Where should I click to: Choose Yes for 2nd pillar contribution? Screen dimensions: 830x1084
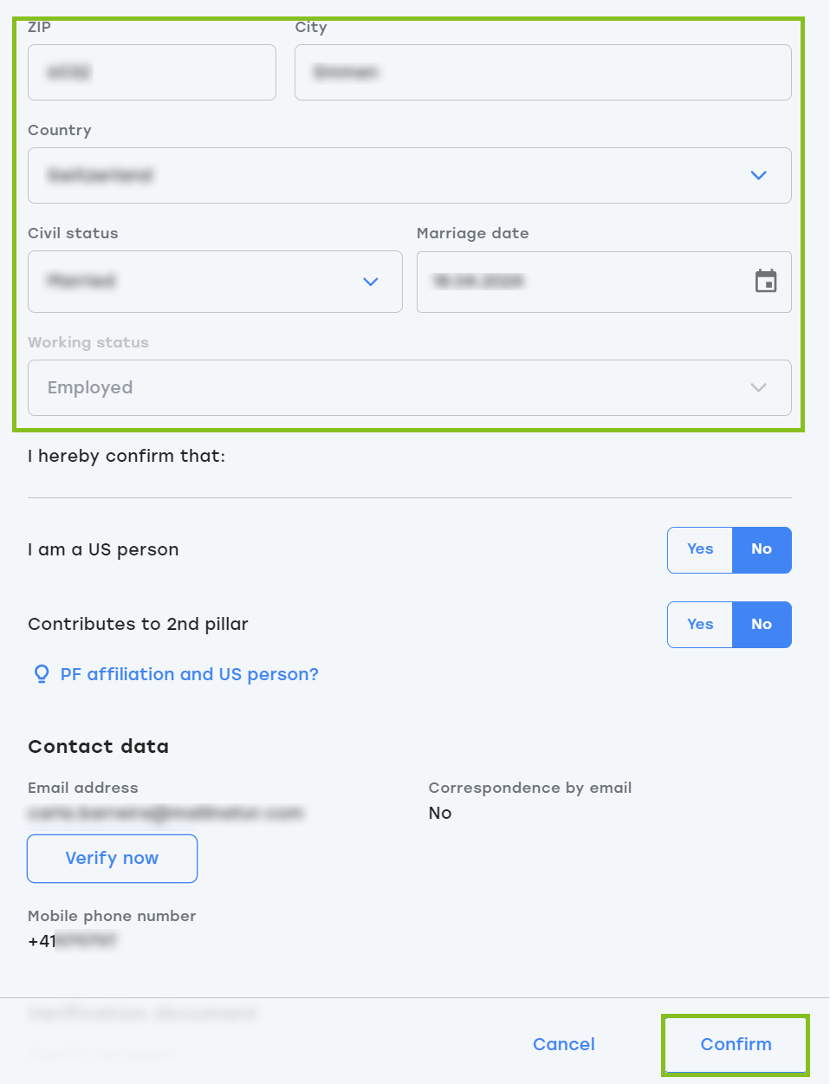click(x=700, y=625)
